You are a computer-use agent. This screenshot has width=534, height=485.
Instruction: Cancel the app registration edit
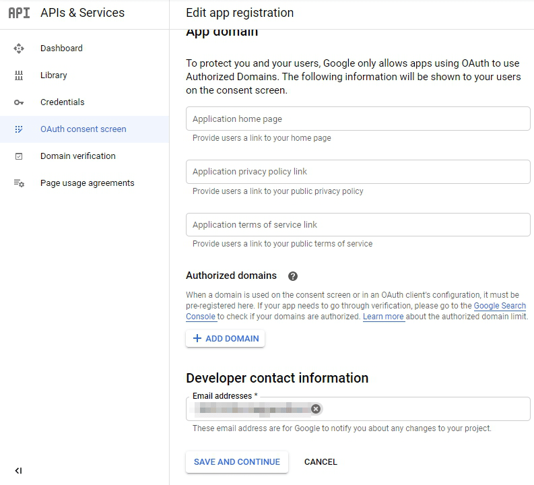pyautogui.click(x=321, y=462)
